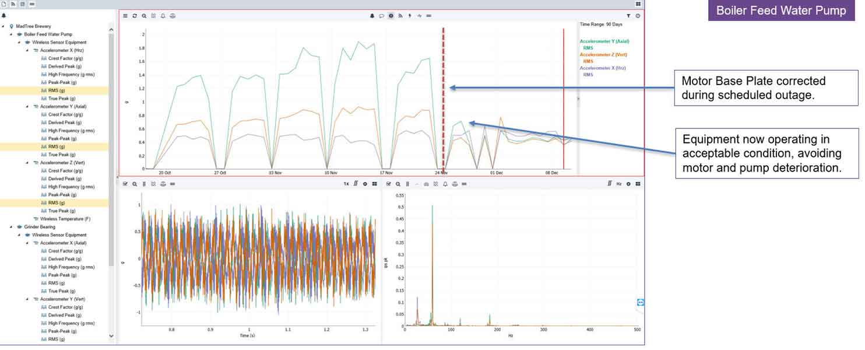Click MadTree Brewery location label
This screenshot has height=350, width=865.
pyautogui.click(x=33, y=26)
